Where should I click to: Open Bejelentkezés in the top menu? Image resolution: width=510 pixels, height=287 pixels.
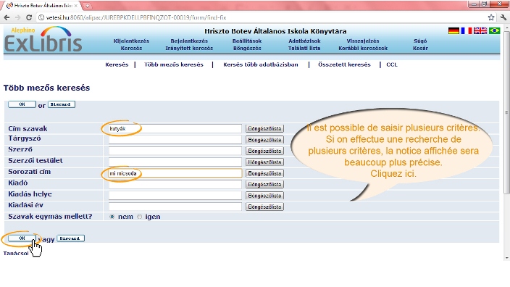(189, 41)
